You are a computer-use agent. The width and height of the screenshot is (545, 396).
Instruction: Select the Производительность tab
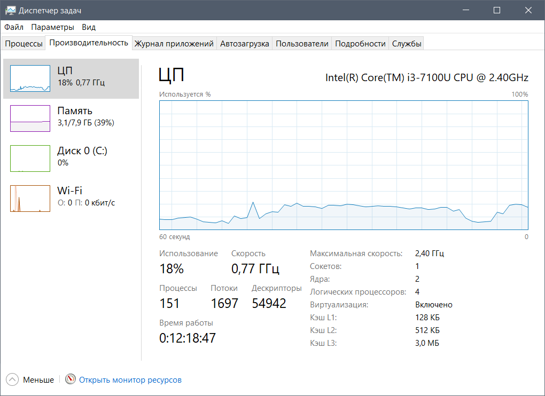[89, 43]
